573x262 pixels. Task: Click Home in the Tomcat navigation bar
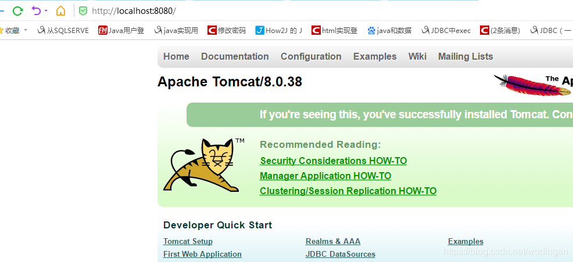click(x=177, y=56)
